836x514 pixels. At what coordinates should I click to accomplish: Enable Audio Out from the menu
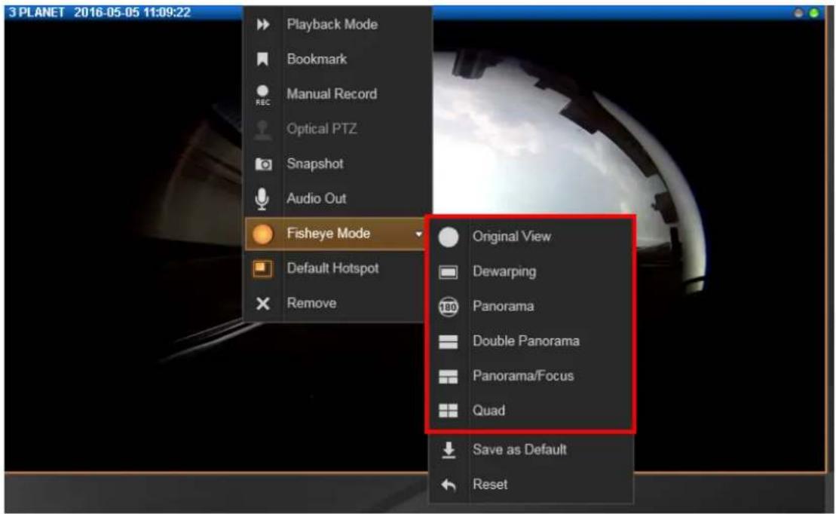(x=338, y=199)
